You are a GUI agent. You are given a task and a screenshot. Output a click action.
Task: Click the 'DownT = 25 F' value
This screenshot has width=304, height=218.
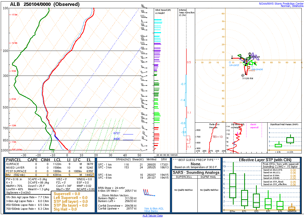tap(36, 186)
